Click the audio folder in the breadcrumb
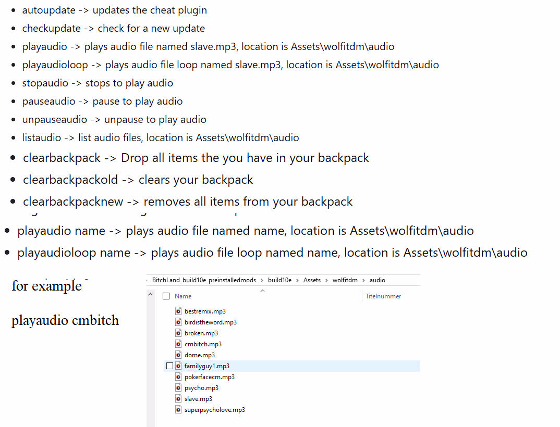This screenshot has height=427, width=560. click(x=377, y=280)
